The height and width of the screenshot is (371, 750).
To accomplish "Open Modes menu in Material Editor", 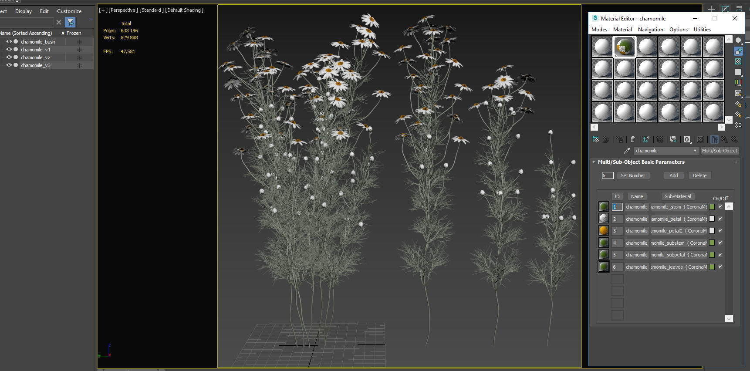I will point(599,30).
